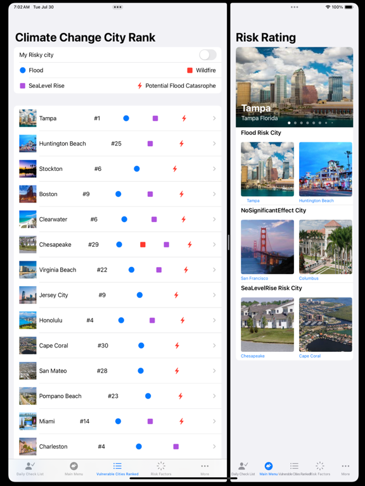
Task: Open Tampa row chevron
Action: [x=214, y=118]
